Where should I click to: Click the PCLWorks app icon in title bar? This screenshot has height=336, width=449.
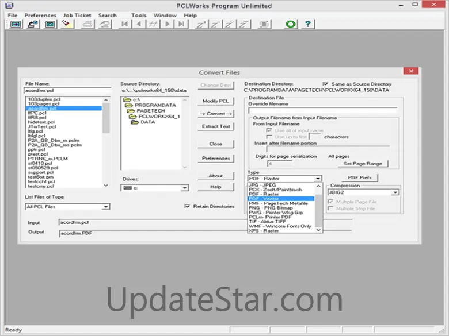tap(9, 5)
